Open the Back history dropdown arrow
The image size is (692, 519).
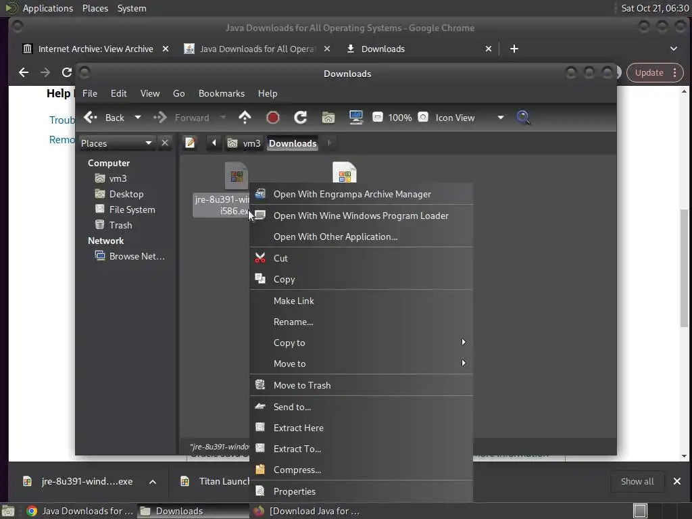pyautogui.click(x=138, y=118)
